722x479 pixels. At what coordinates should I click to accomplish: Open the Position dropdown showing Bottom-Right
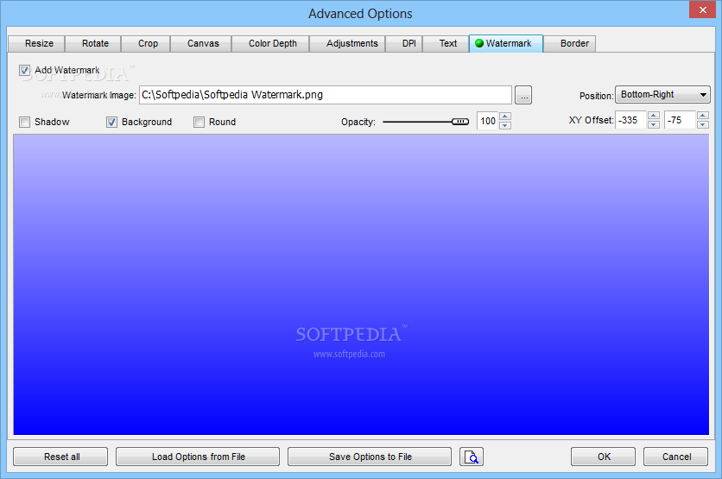[x=662, y=95]
